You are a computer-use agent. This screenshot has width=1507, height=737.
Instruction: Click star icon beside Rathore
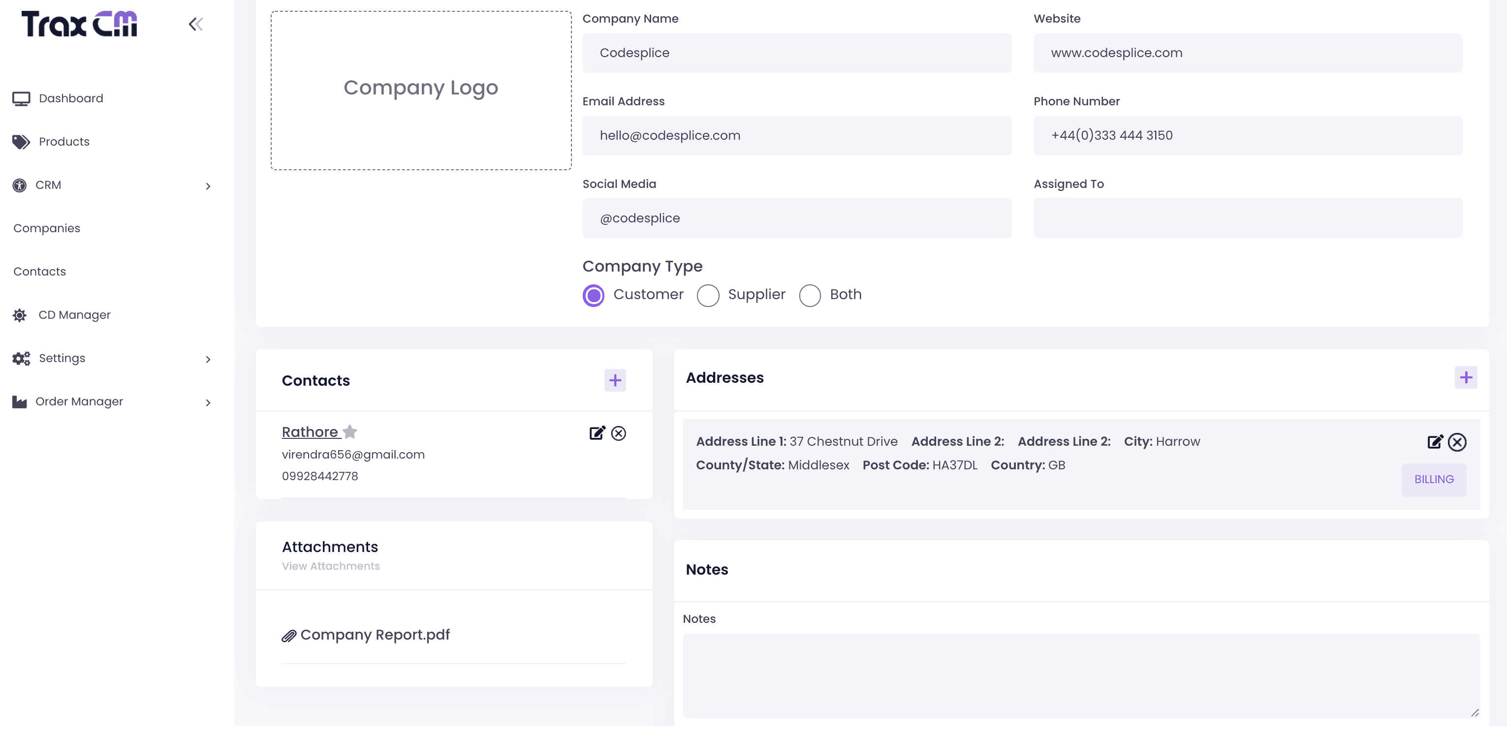pos(350,431)
